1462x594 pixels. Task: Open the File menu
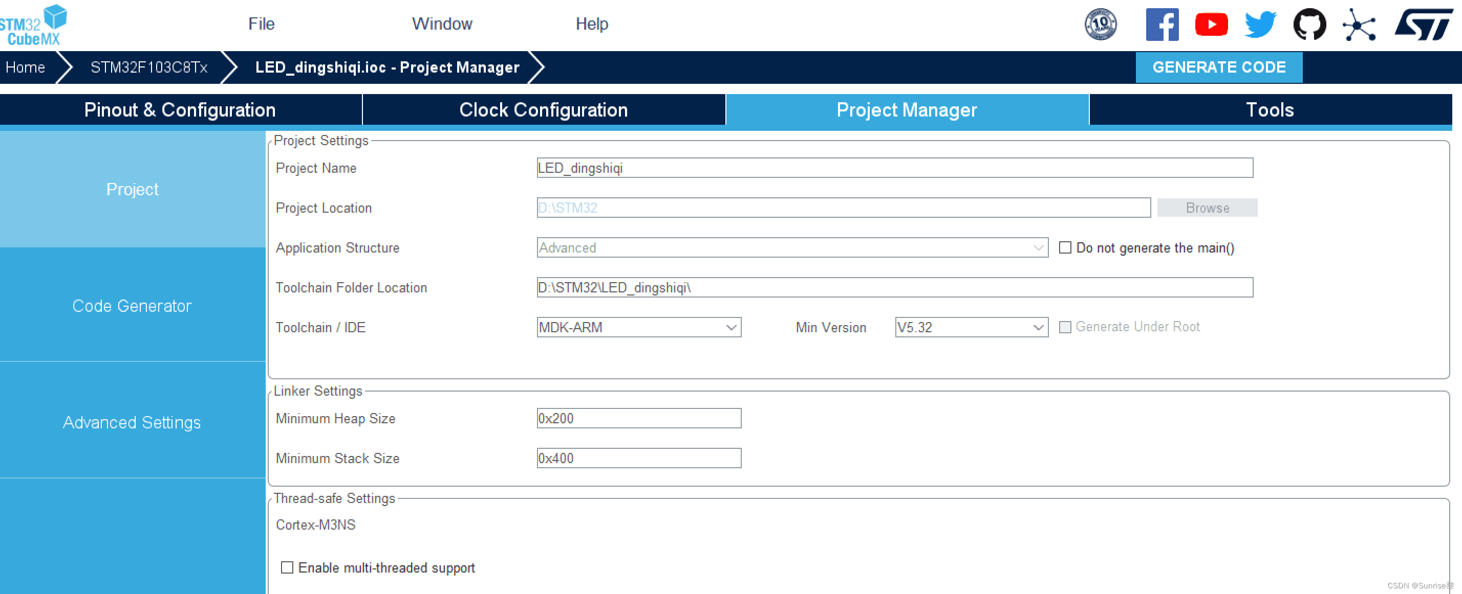point(261,24)
